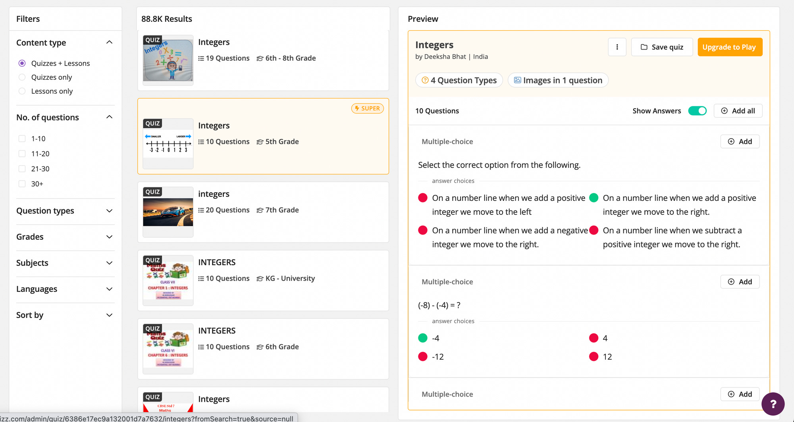Click the red marker for answer -12
Screen dimensions: 794x422
coord(423,357)
